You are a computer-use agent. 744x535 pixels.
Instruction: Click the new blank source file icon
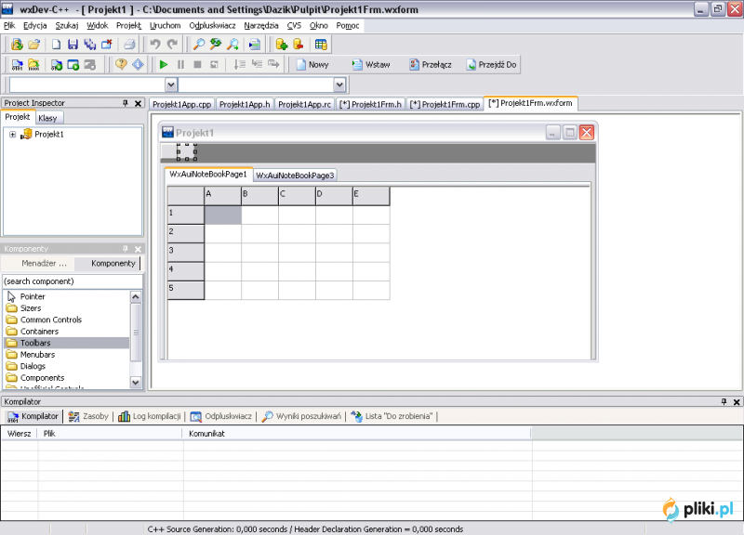click(56, 45)
